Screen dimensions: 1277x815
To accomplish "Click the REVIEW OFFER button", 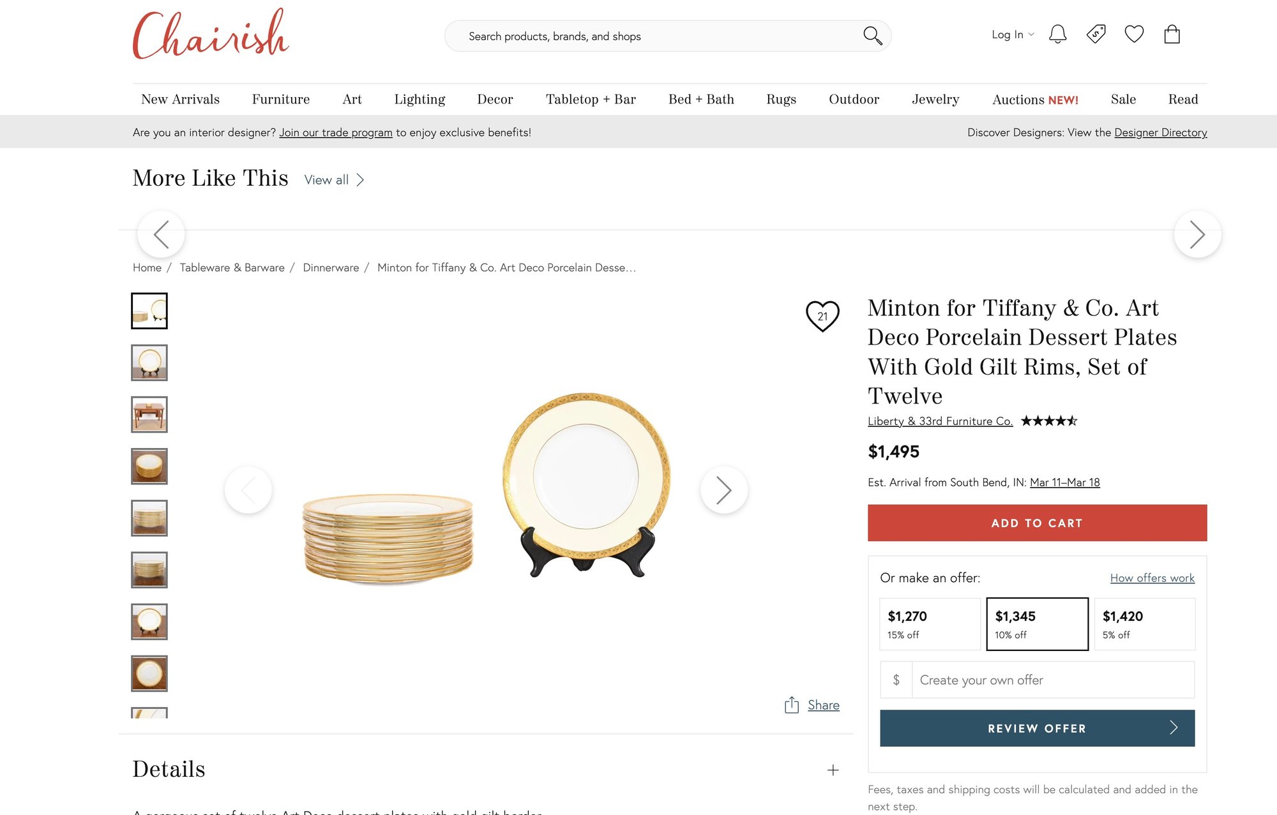I will pyautogui.click(x=1037, y=728).
